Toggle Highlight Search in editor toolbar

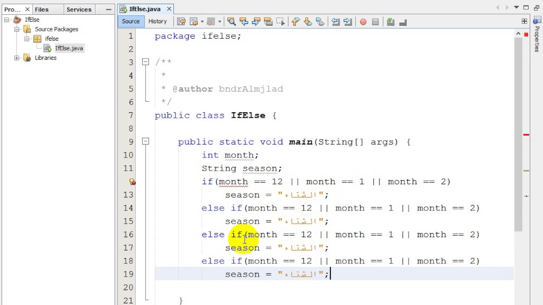[x=268, y=22]
